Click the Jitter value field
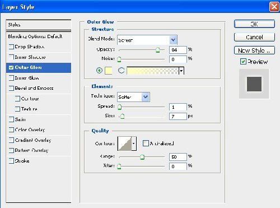280x208 pixels. [178, 166]
